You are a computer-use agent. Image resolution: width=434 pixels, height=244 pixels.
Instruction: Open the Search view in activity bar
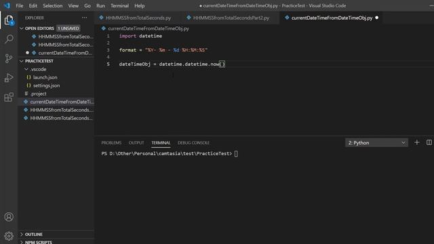9,39
